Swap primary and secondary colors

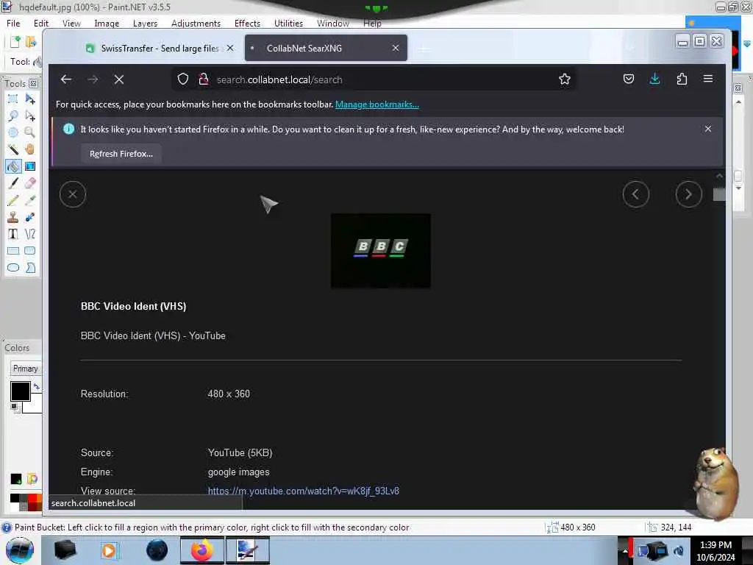click(x=37, y=386)
